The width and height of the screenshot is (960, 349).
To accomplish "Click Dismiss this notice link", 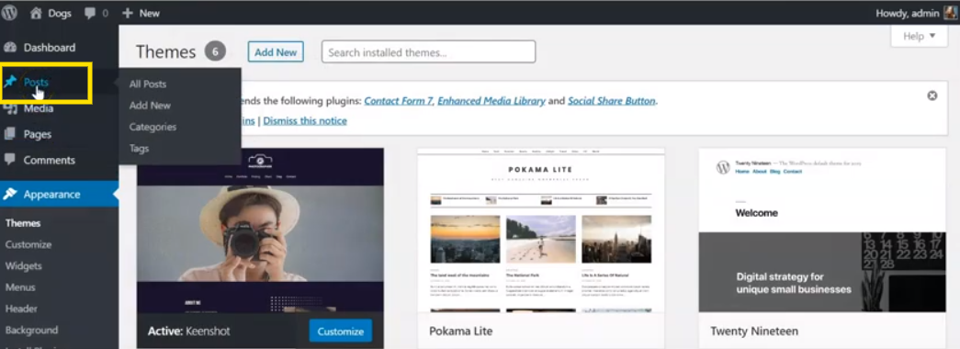I will (x=305, y=120).
